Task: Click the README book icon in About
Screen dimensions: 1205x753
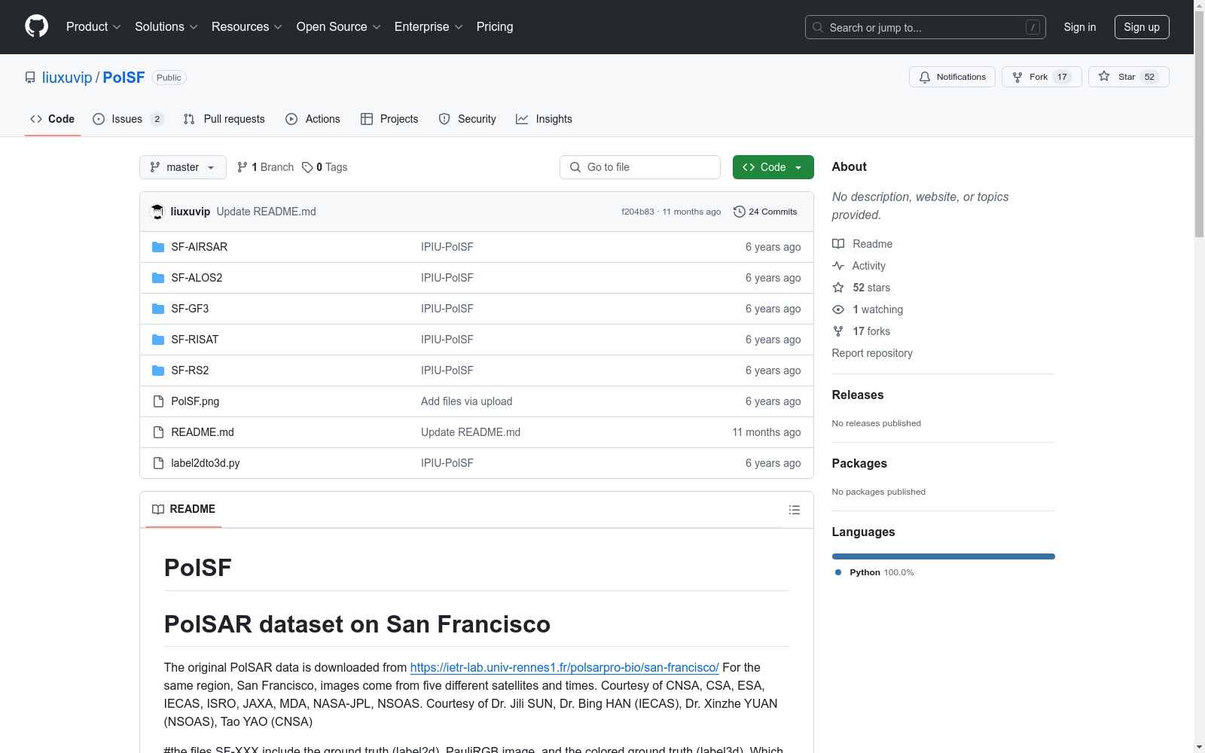Action: click(838, 244)
